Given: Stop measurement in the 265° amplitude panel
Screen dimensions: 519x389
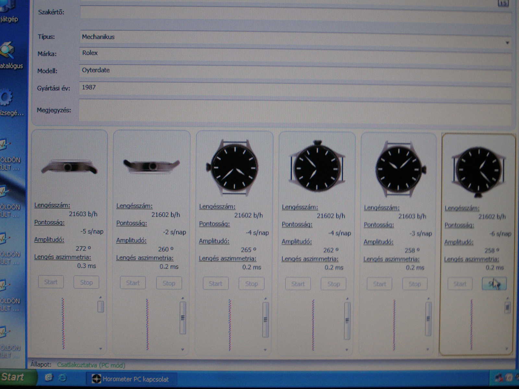Looking at the screenshot, I should point(251,284).
